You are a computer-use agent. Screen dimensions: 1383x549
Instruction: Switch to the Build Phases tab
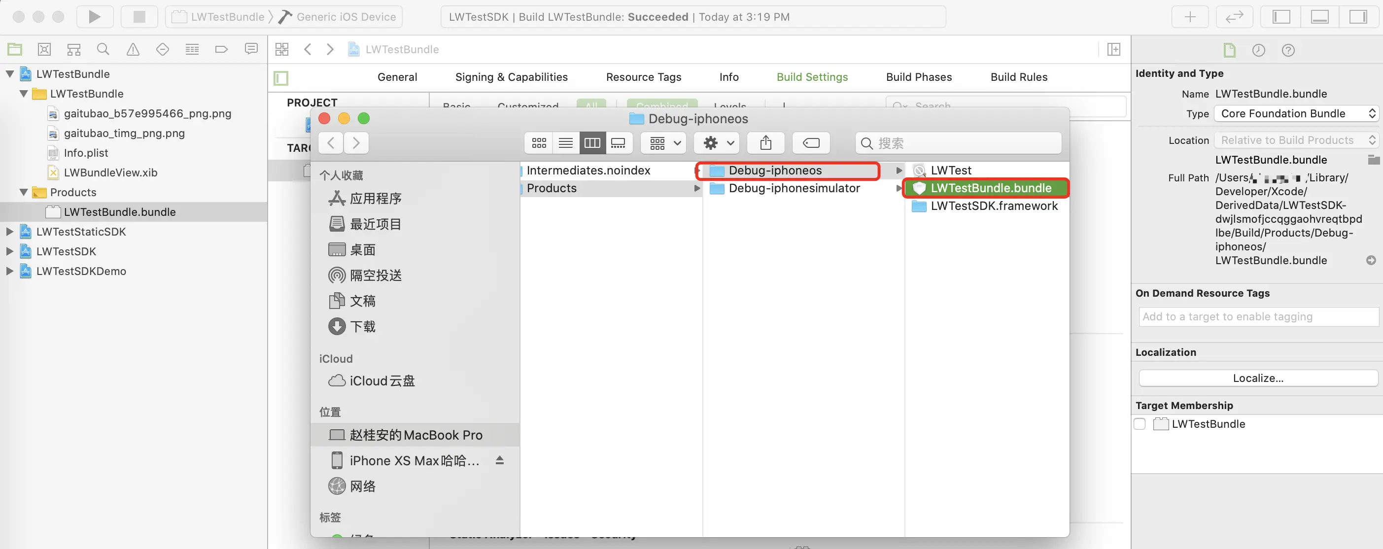pos(919,77)
